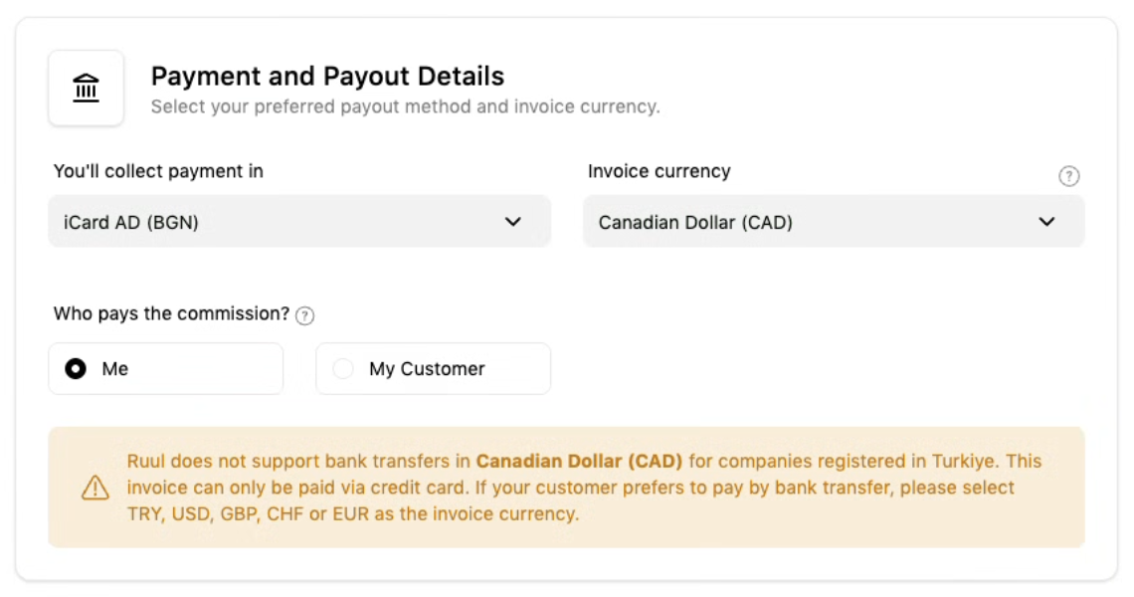Expand chevron on invoice currency dropdown

(x=1046, y=222)
